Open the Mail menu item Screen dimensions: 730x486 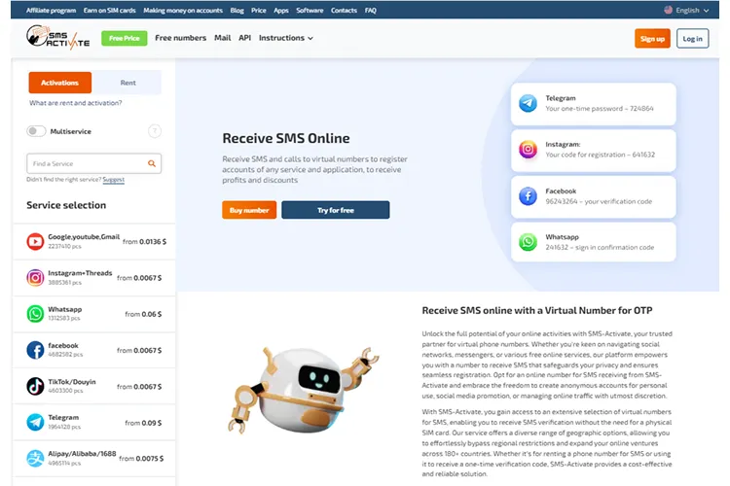click(x=222, y=38)
